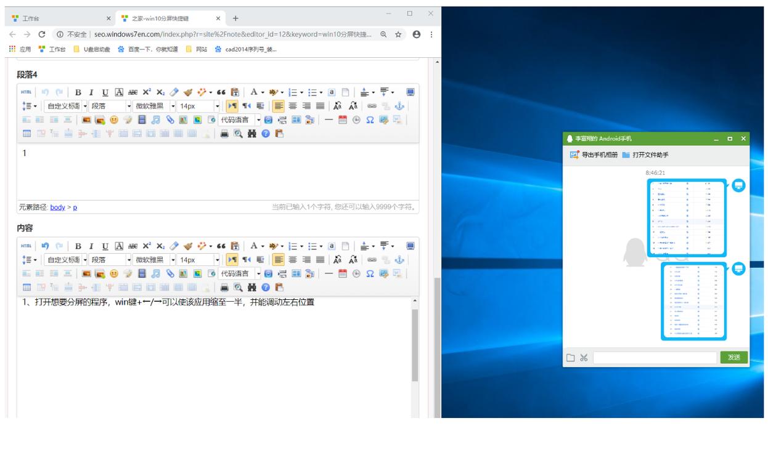This screenshot has height=463, width=768.
Task: Toggle bold in the 段落4 editor toolbar
Action: [x=78, y=92]
